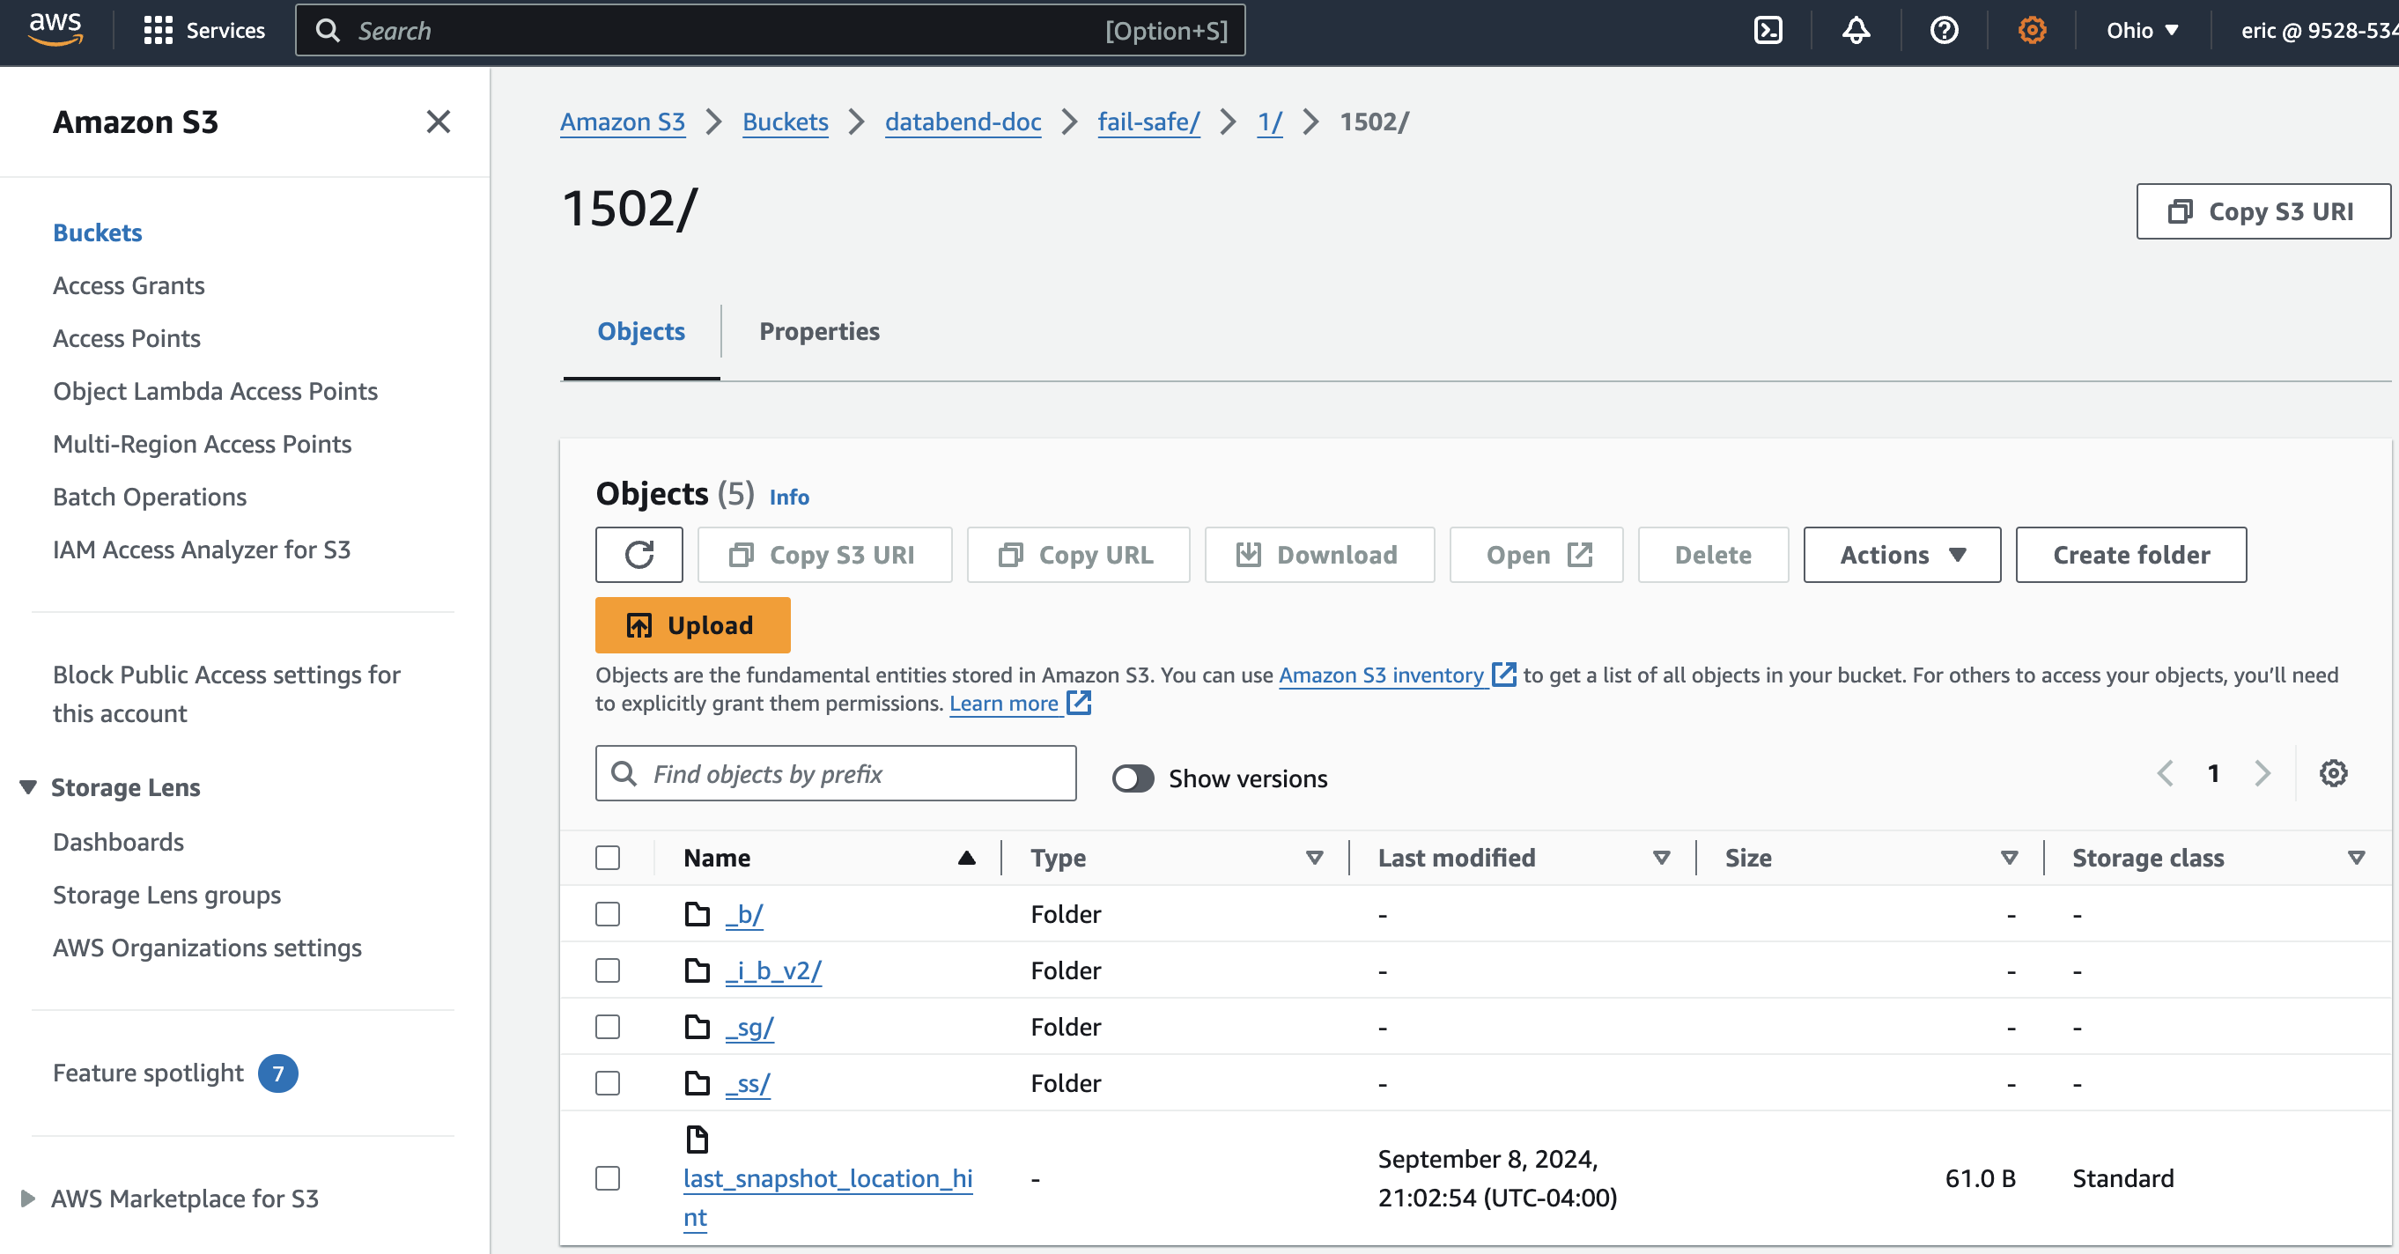Viewport: 2399px width, 1254px height.
Task: Open the Info link next to Objects
Action: [789, 498]
